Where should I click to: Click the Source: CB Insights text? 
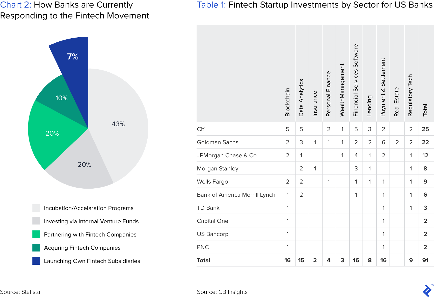[222, 292]
